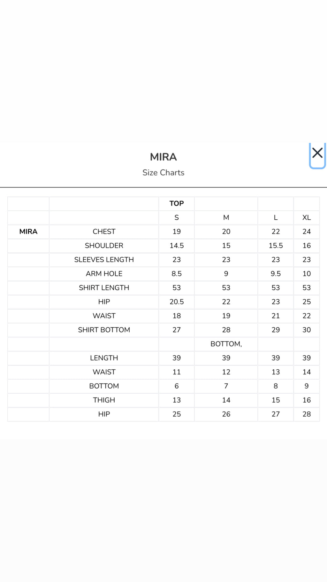Click the SLEEVES LENGTH row label
Viewport: 327px width, 582px height.
(x=104, y=260)
